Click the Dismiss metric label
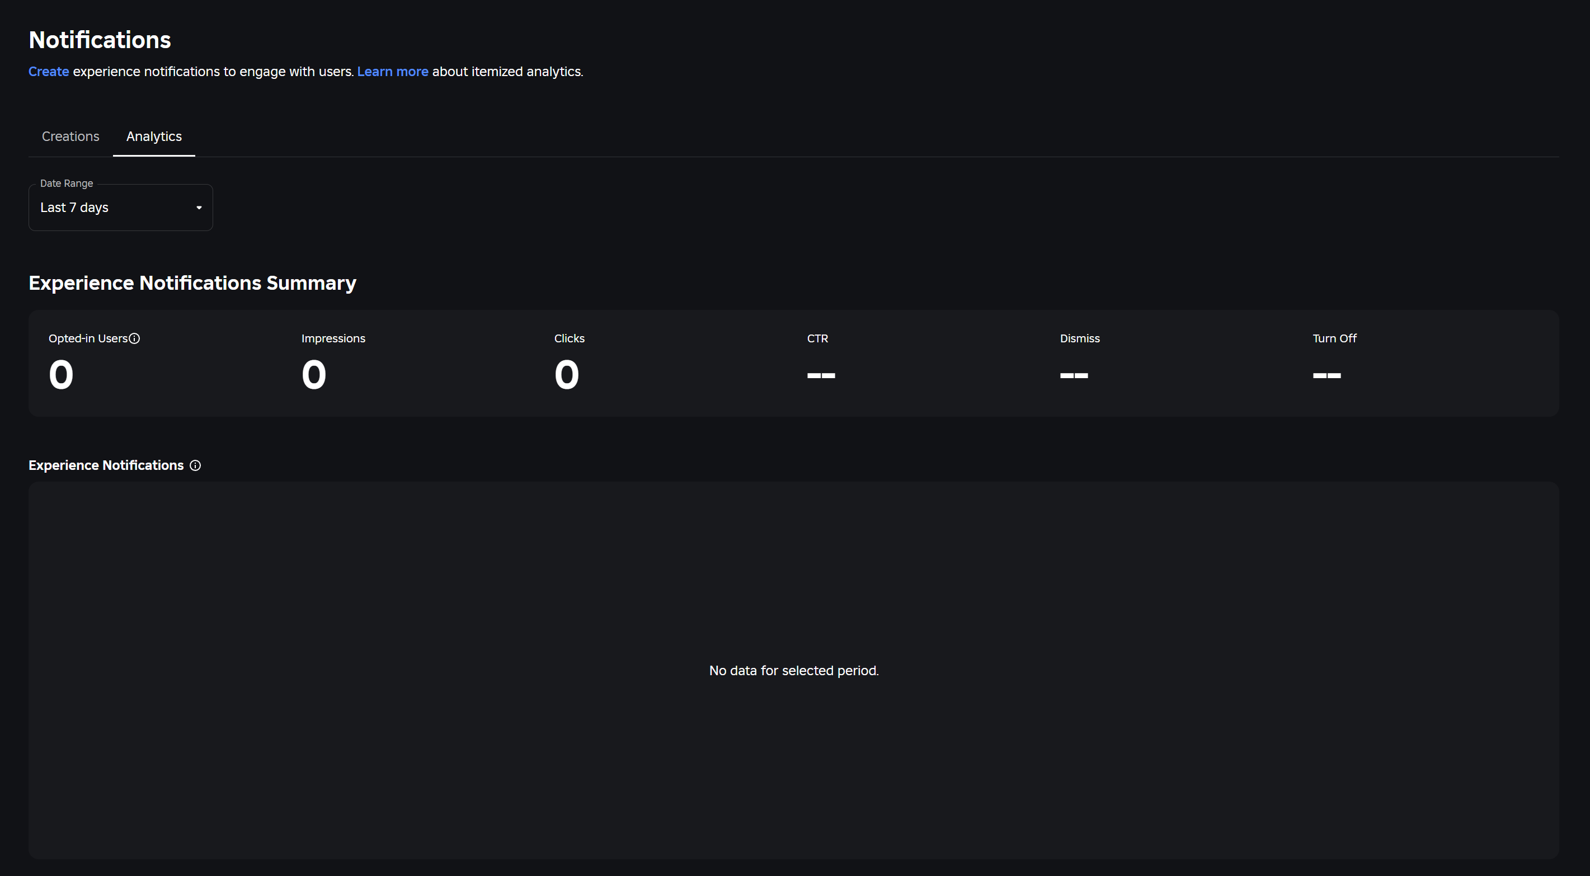The height and width of the screenshot is (876, 1590). [x=1080, y=338]
